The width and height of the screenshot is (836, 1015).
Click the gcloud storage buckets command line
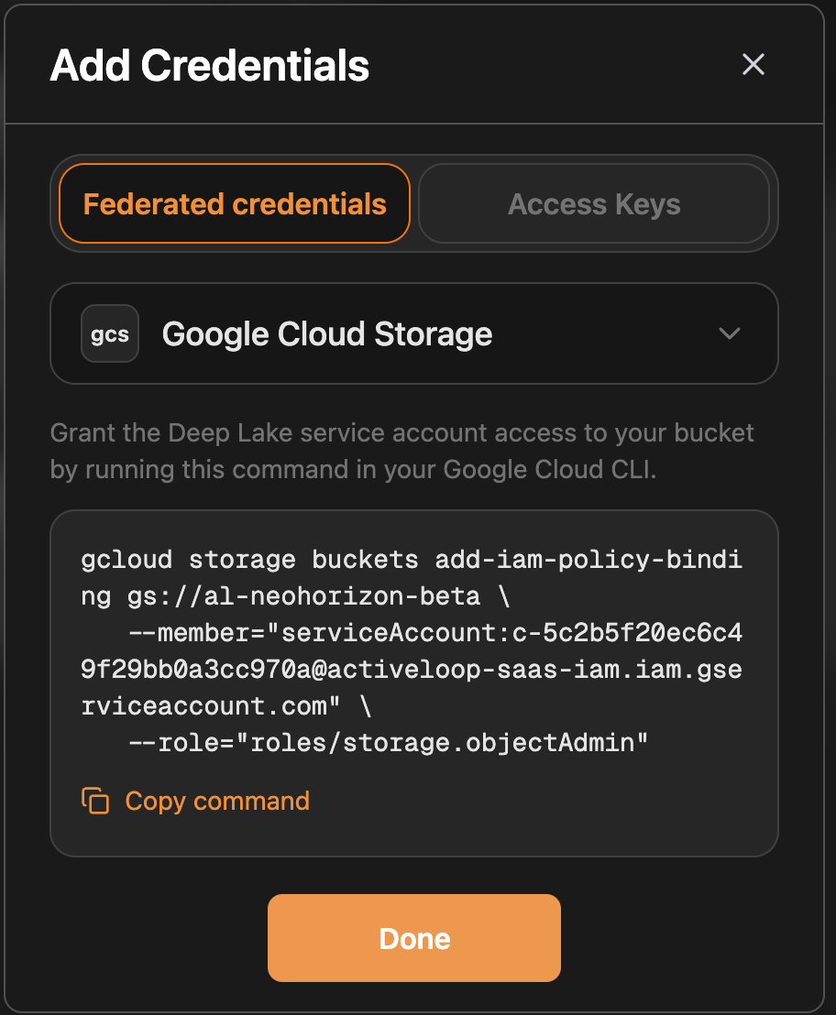412,560
